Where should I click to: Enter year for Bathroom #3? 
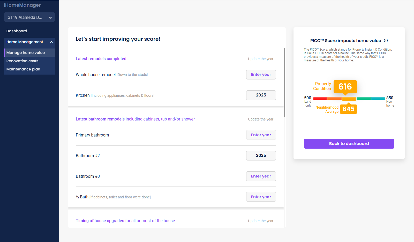coord(261,176)
